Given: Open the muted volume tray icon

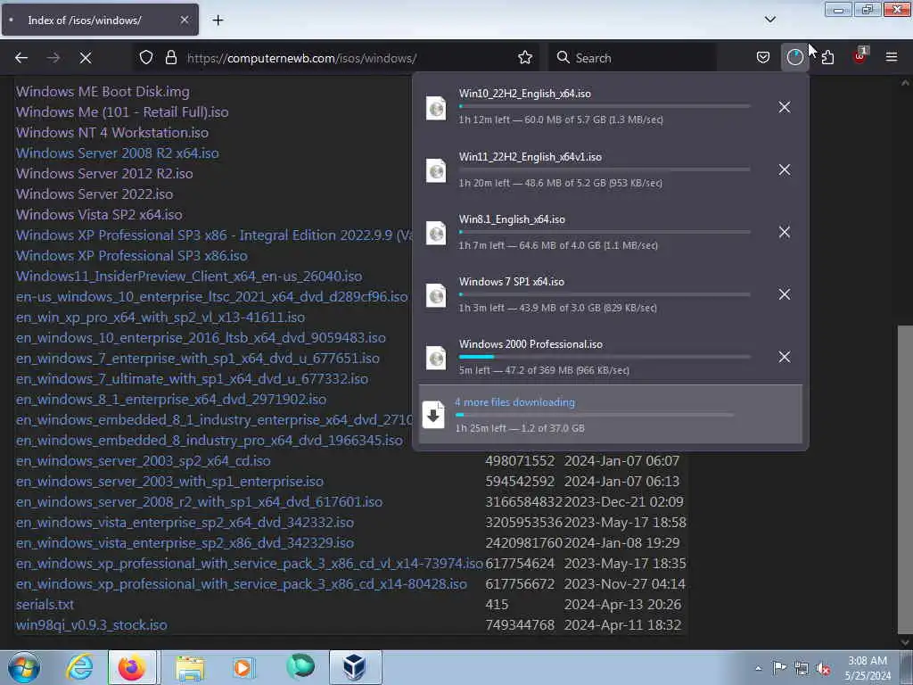Looking at the screenshot, I should tap(823, 668).
